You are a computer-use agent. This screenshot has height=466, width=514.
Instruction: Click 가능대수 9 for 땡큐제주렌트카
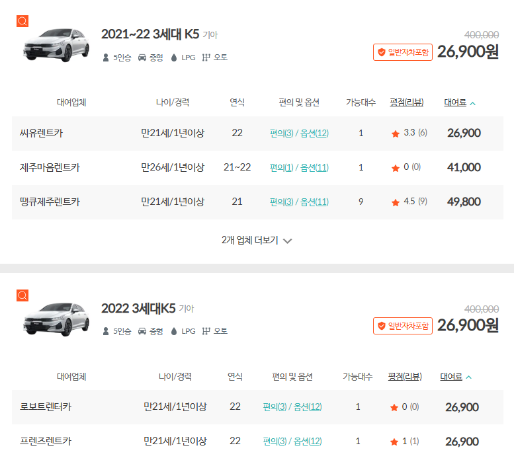click(361, 202)
